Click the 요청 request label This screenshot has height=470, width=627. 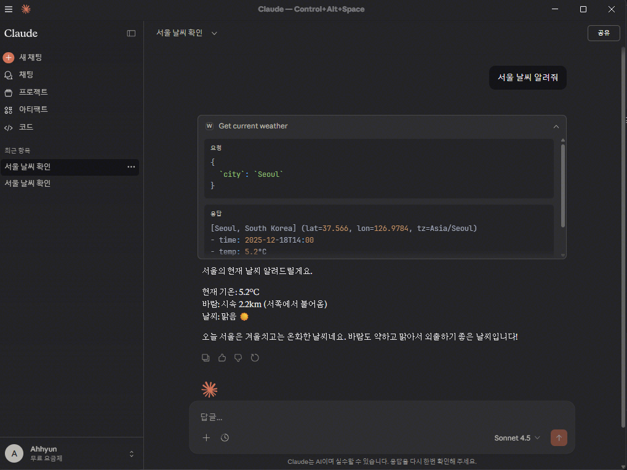click(216, 147)
